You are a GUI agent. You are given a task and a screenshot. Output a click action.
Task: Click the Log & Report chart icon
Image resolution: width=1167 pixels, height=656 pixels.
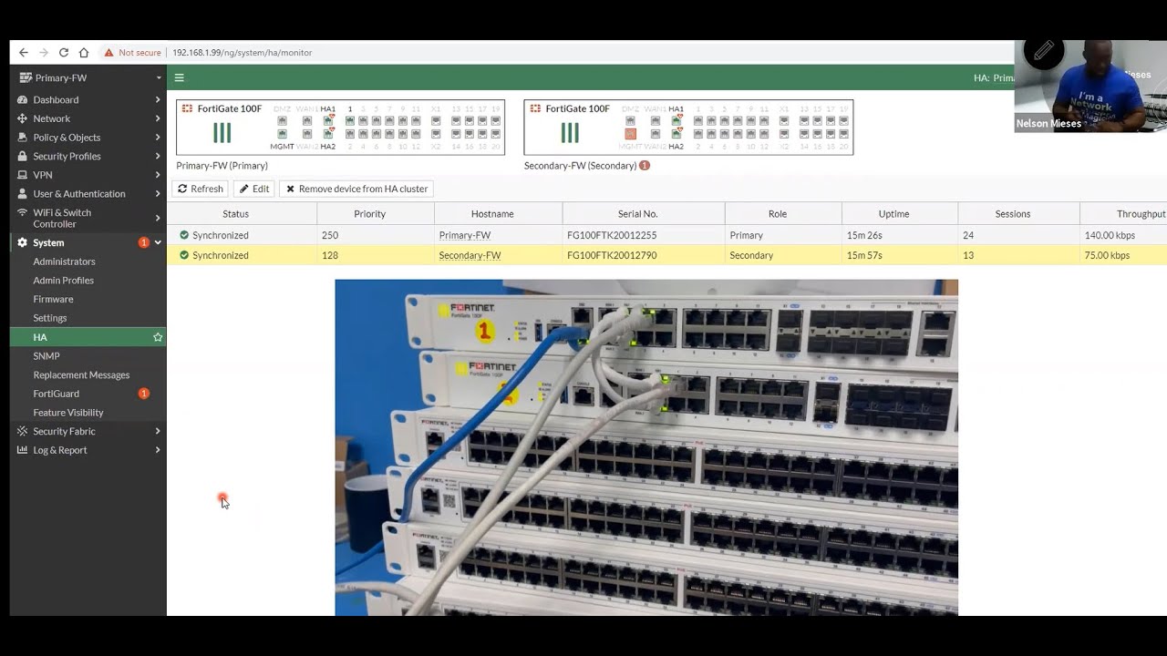click(x=23, y=450)
